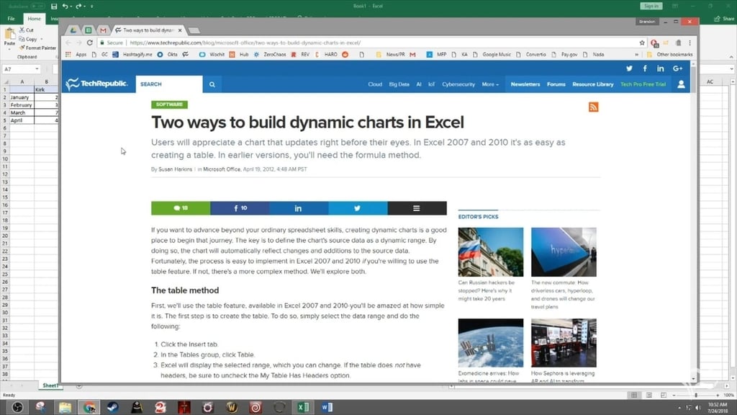Open Chrome three-dot menu
Image resolution: width=737 pixels, height=415 pixels.
click(x=690, y=43)
